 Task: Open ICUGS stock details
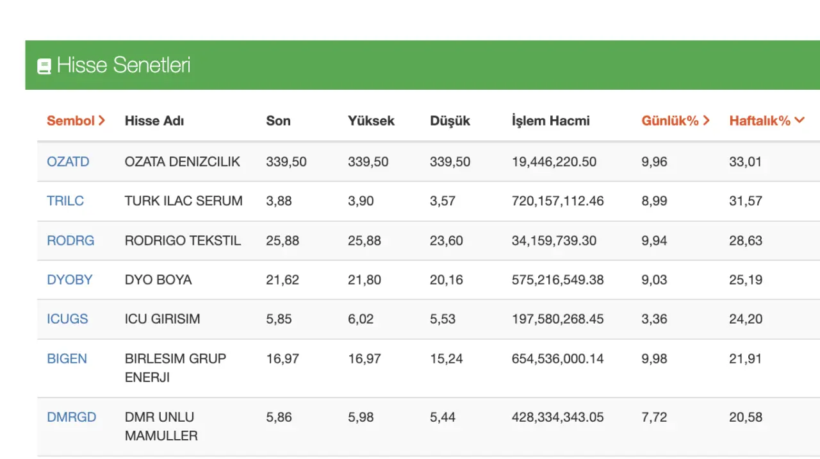tap(67, 319)
